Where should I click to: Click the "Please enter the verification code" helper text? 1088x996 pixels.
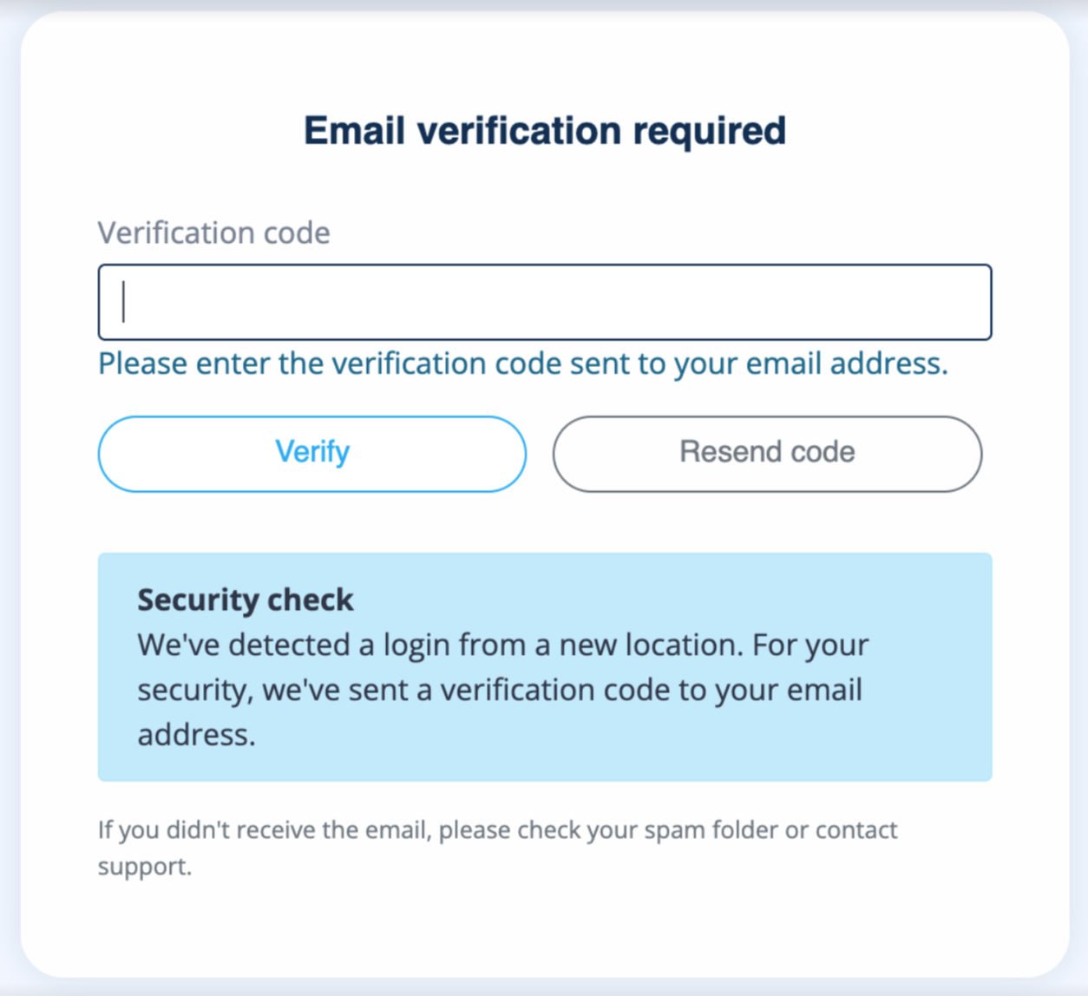[522, 364]
